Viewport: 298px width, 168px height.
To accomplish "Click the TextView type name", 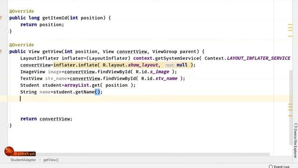I will coord(31,78).
